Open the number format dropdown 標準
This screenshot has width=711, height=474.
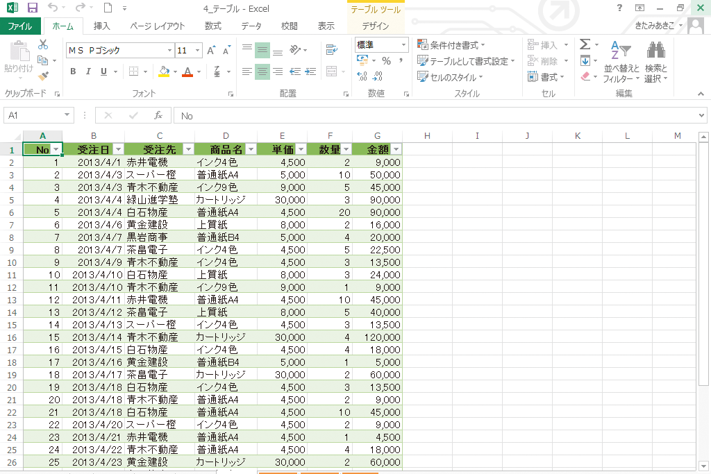point(403,45)
